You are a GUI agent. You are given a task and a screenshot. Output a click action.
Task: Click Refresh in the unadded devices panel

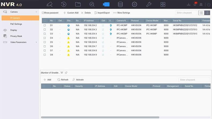coord(63,80)
